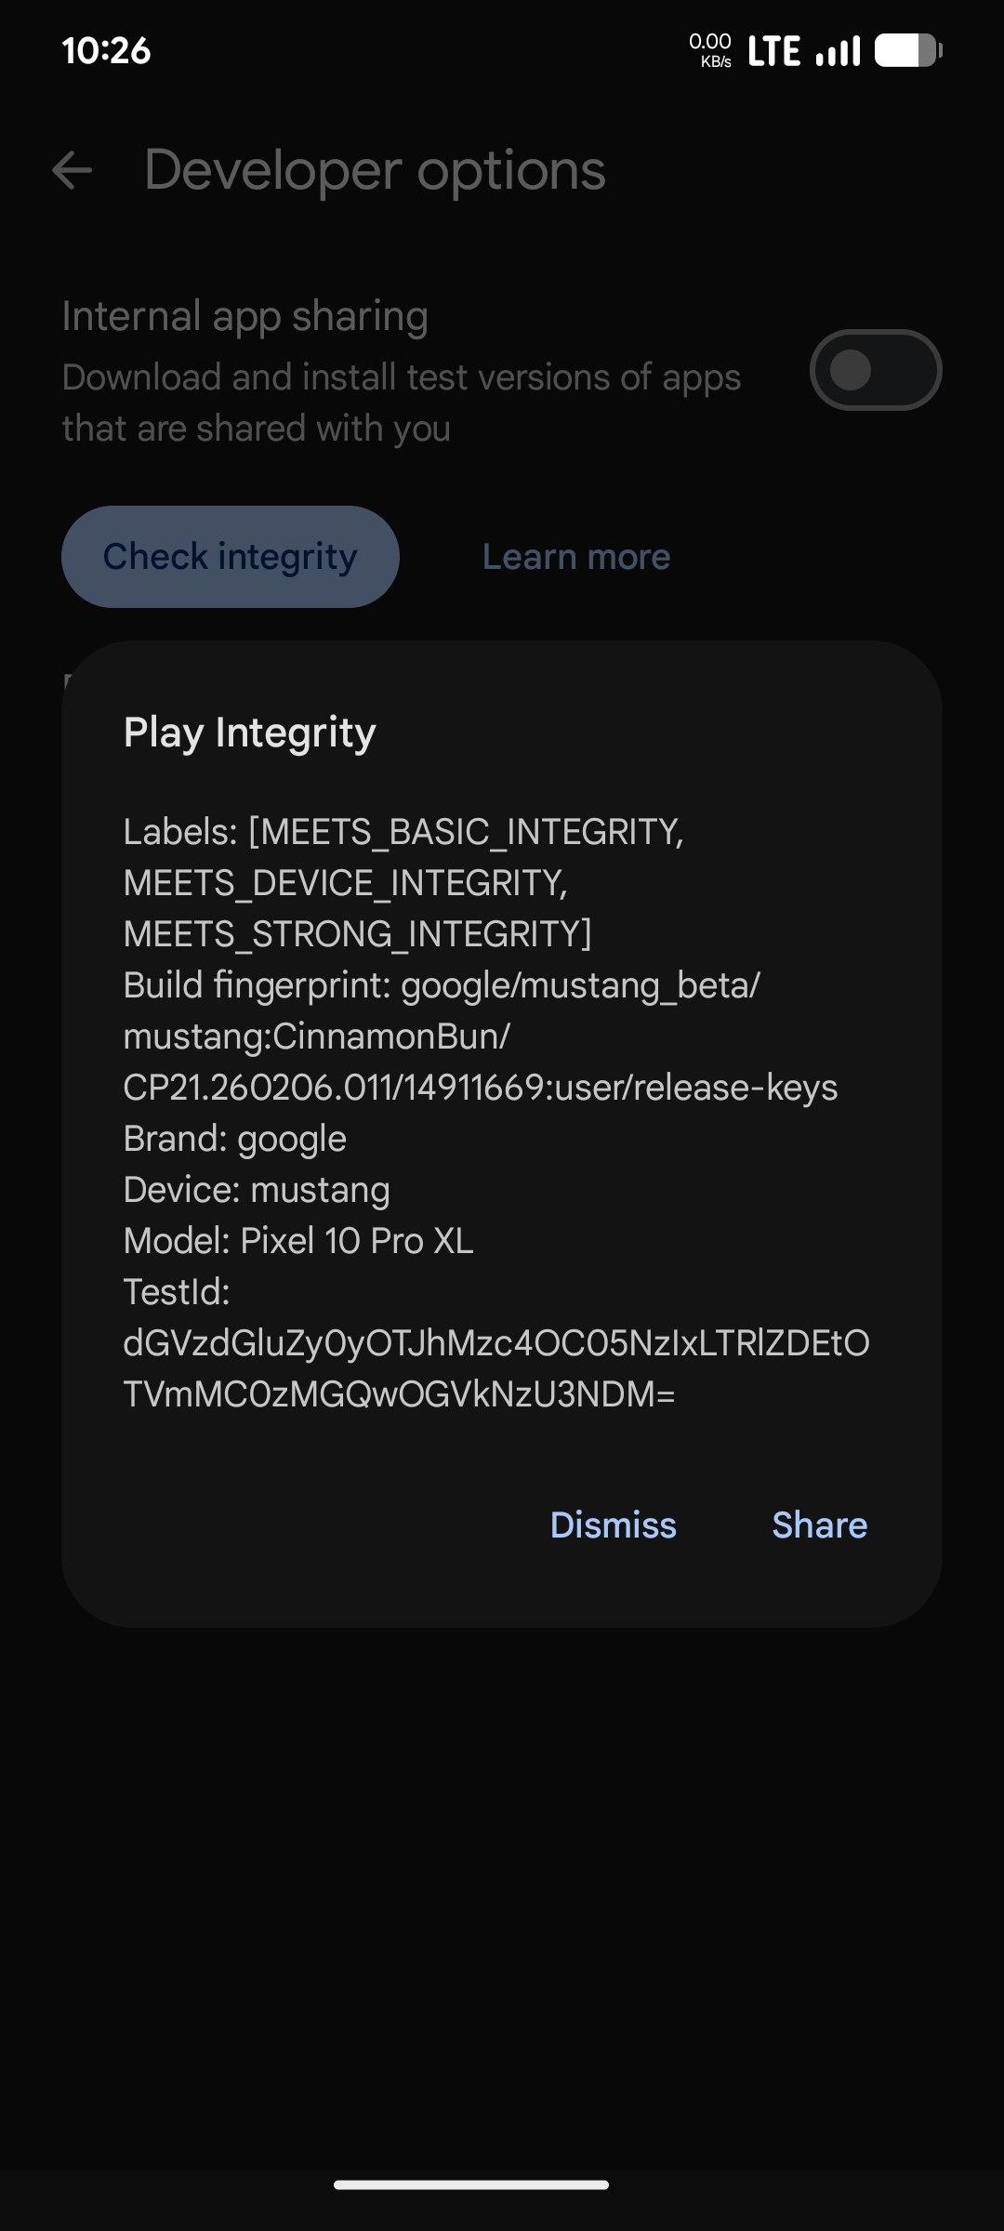
Task: Tap the network speed KB/s indicator
Action: point(710,51)
